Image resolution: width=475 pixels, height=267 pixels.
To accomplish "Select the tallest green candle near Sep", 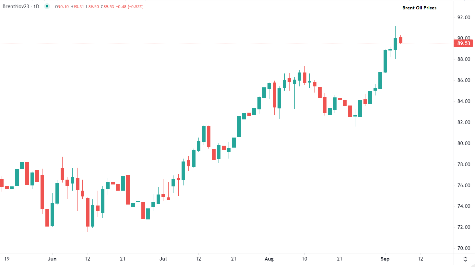I will click(385, 61).
